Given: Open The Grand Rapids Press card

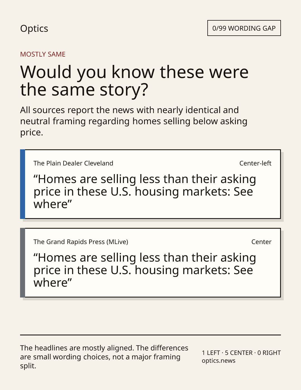Looking at the screenshot, I should pos(151,263).
